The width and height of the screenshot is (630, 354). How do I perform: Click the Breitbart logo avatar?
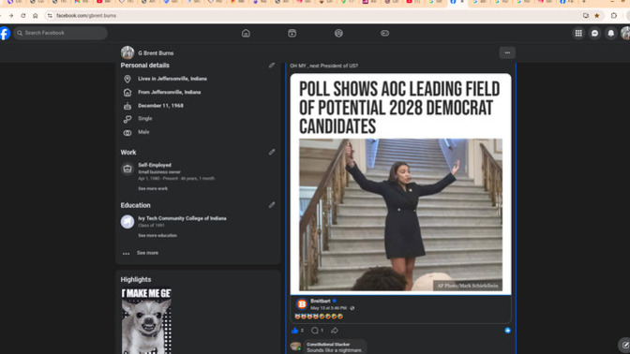pyautogui.click(x=302, y=304)
